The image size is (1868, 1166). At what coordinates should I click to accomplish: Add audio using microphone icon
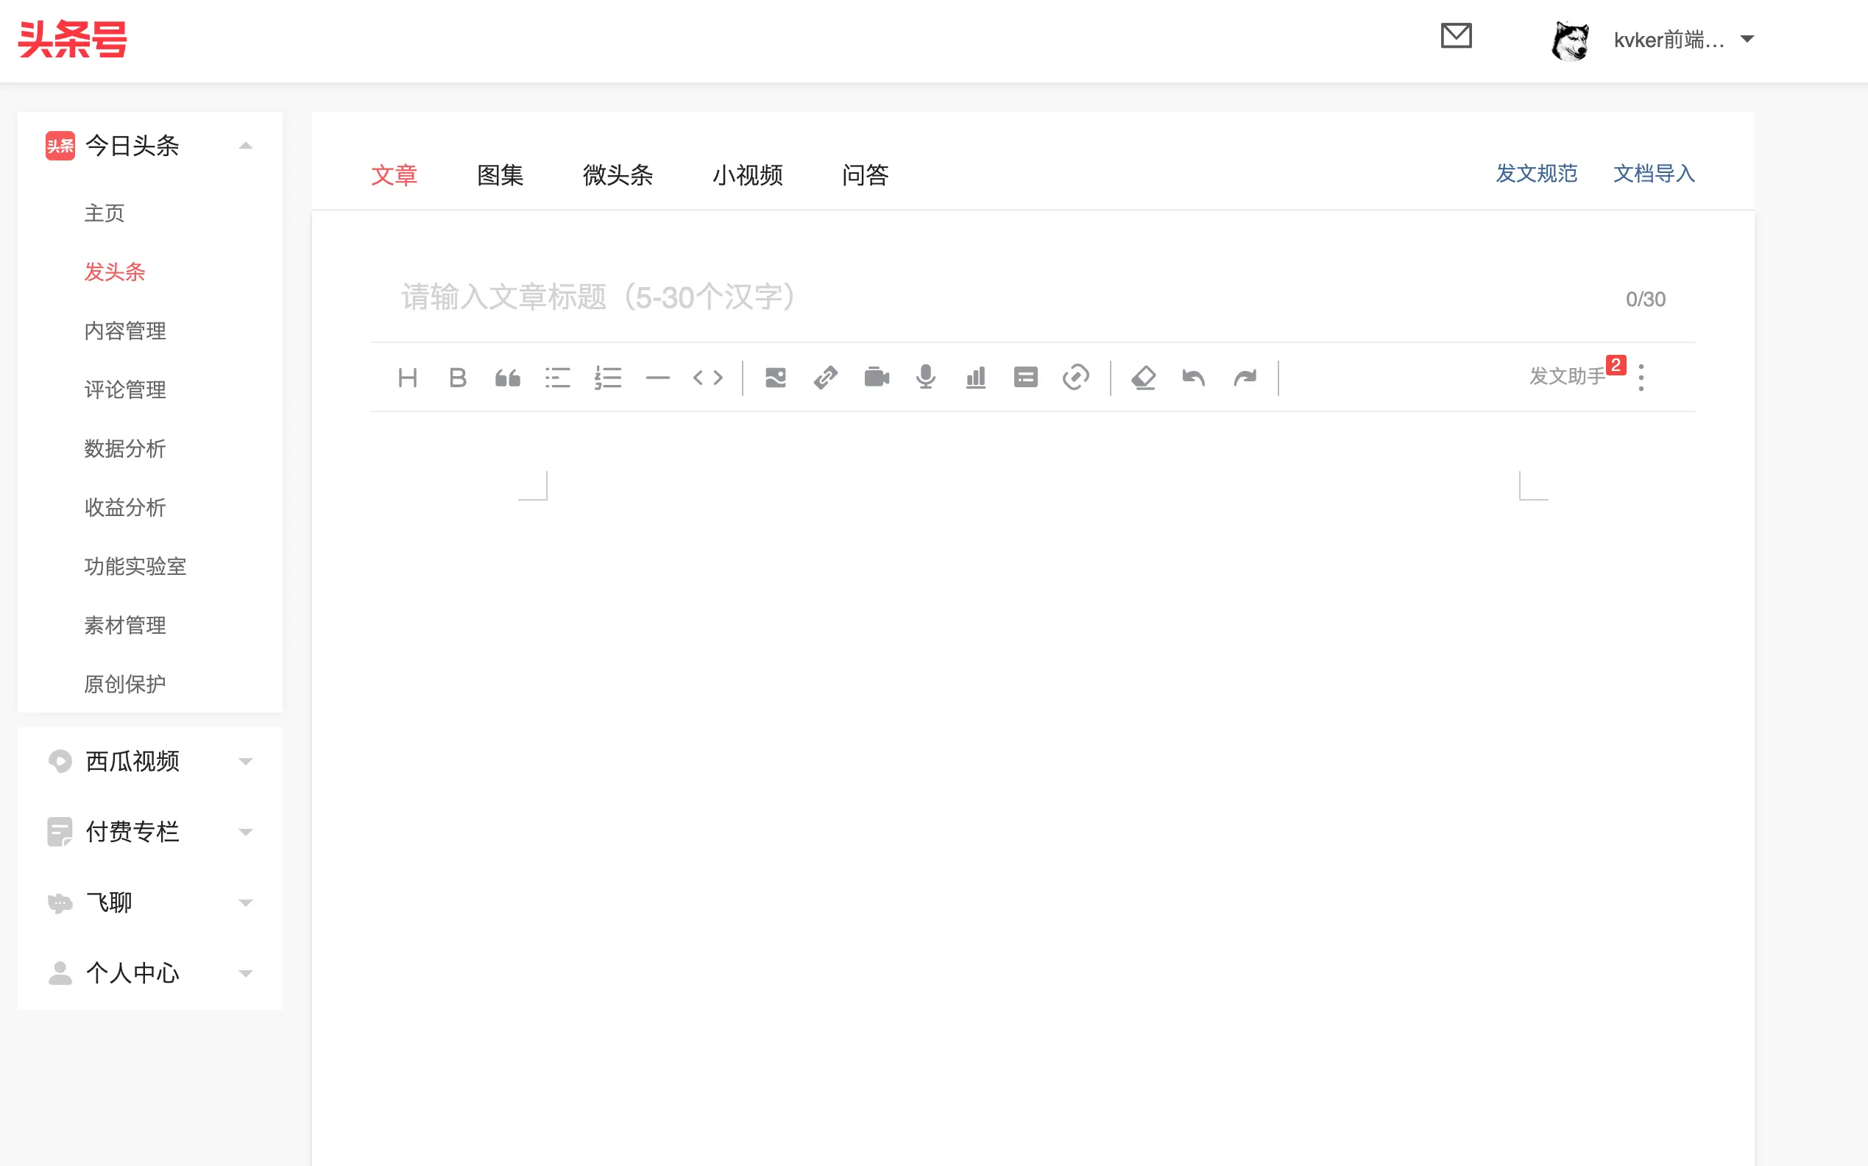(x=926, y=378)
